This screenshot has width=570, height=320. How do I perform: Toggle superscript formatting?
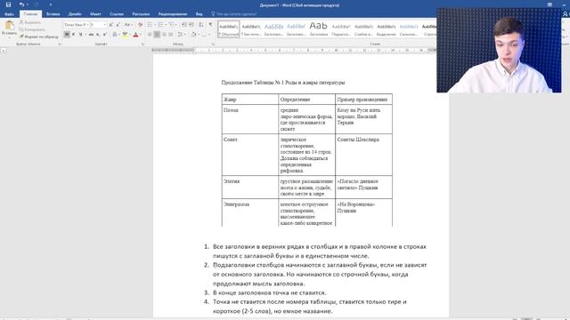105,35
